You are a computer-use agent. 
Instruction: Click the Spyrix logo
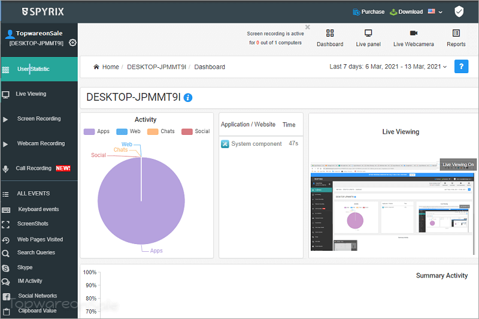click(x=43, y=11)
